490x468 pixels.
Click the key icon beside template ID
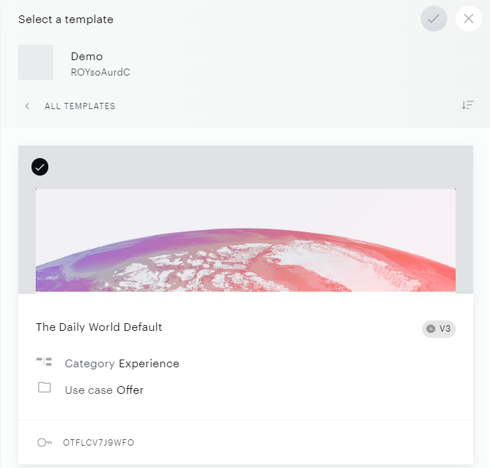[44, 442]
